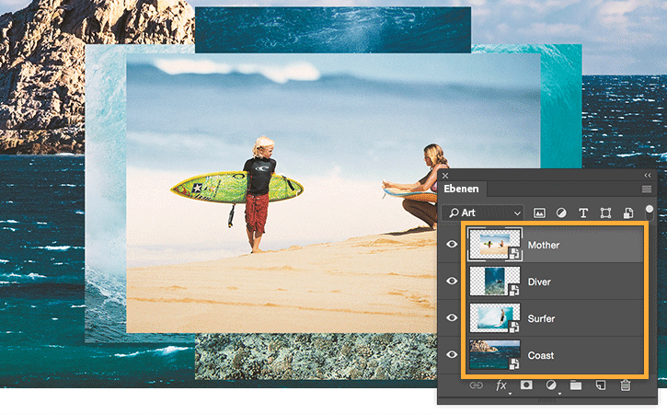
Task: Close the Ebenen panel with X
Action: click(445, 176)
